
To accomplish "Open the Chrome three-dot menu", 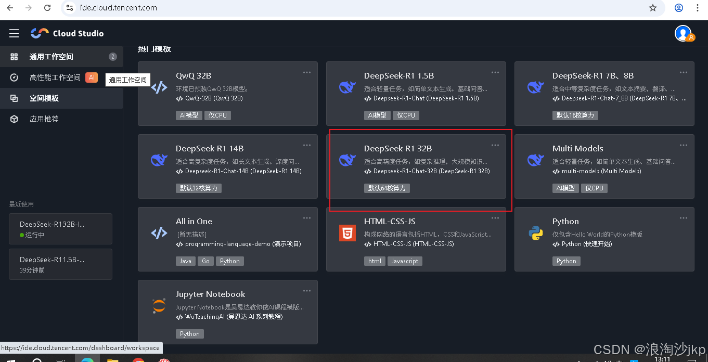I will 698,8.
